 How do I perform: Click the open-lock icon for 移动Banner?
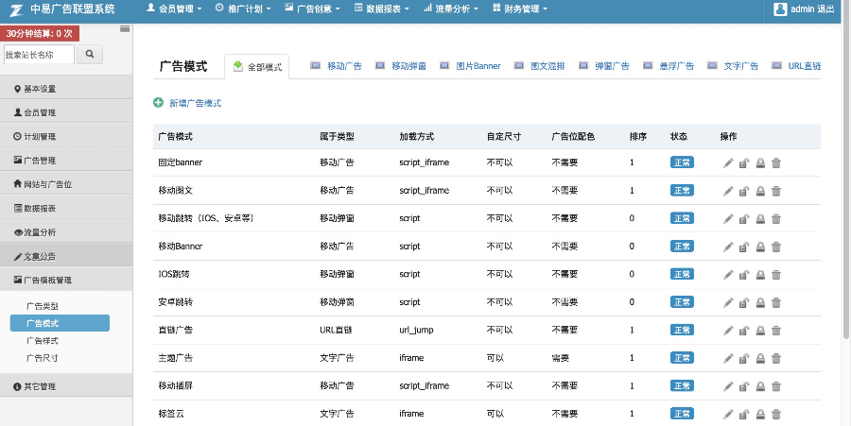pyautogui.click(x=744, y=247)
